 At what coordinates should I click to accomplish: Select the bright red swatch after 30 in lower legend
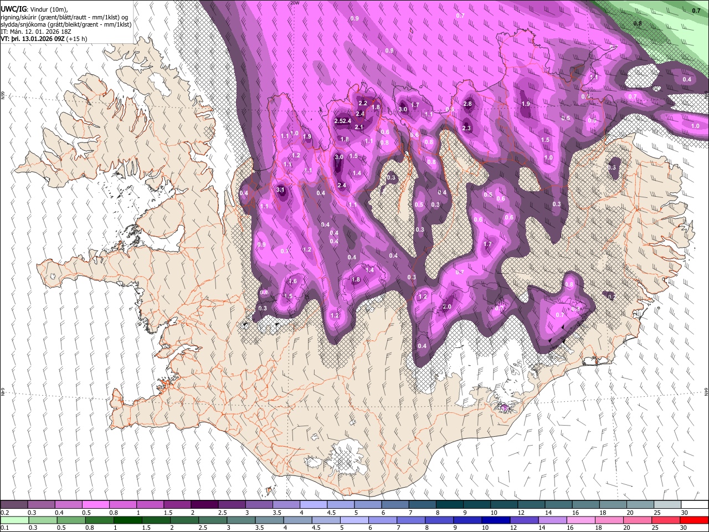[x=693, y=520]
